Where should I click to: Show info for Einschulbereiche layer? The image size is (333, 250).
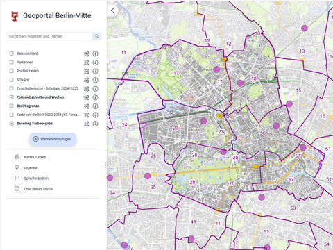95,89
